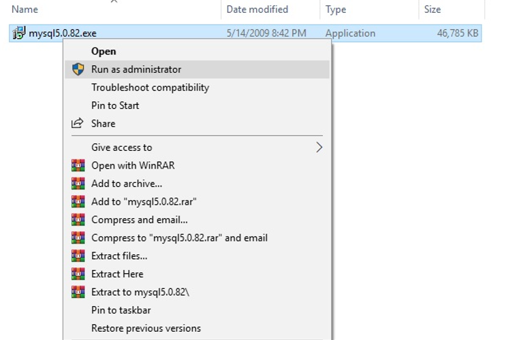The width and height of the screenshot is (521, 340).
Task: Select Extract files... entry
Action: 198,256
